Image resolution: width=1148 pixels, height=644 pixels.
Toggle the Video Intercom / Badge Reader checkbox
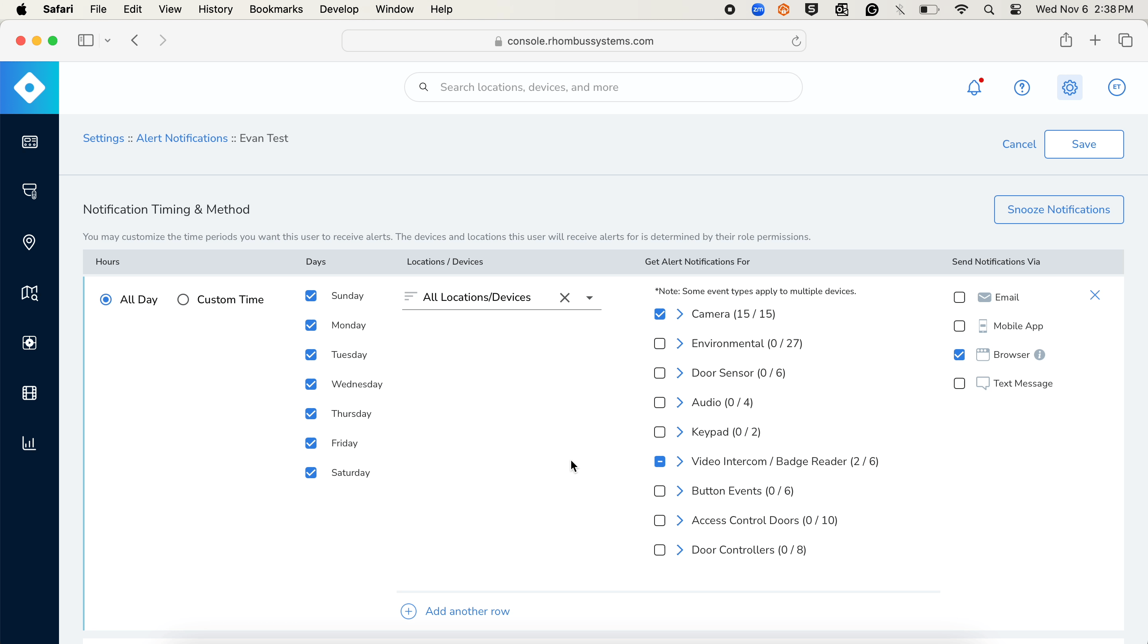[660, 462]
